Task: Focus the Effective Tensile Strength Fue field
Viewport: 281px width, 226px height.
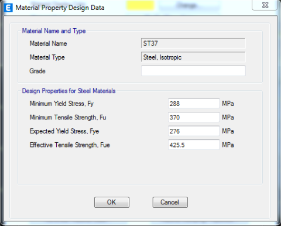Action: coord(194,145)
